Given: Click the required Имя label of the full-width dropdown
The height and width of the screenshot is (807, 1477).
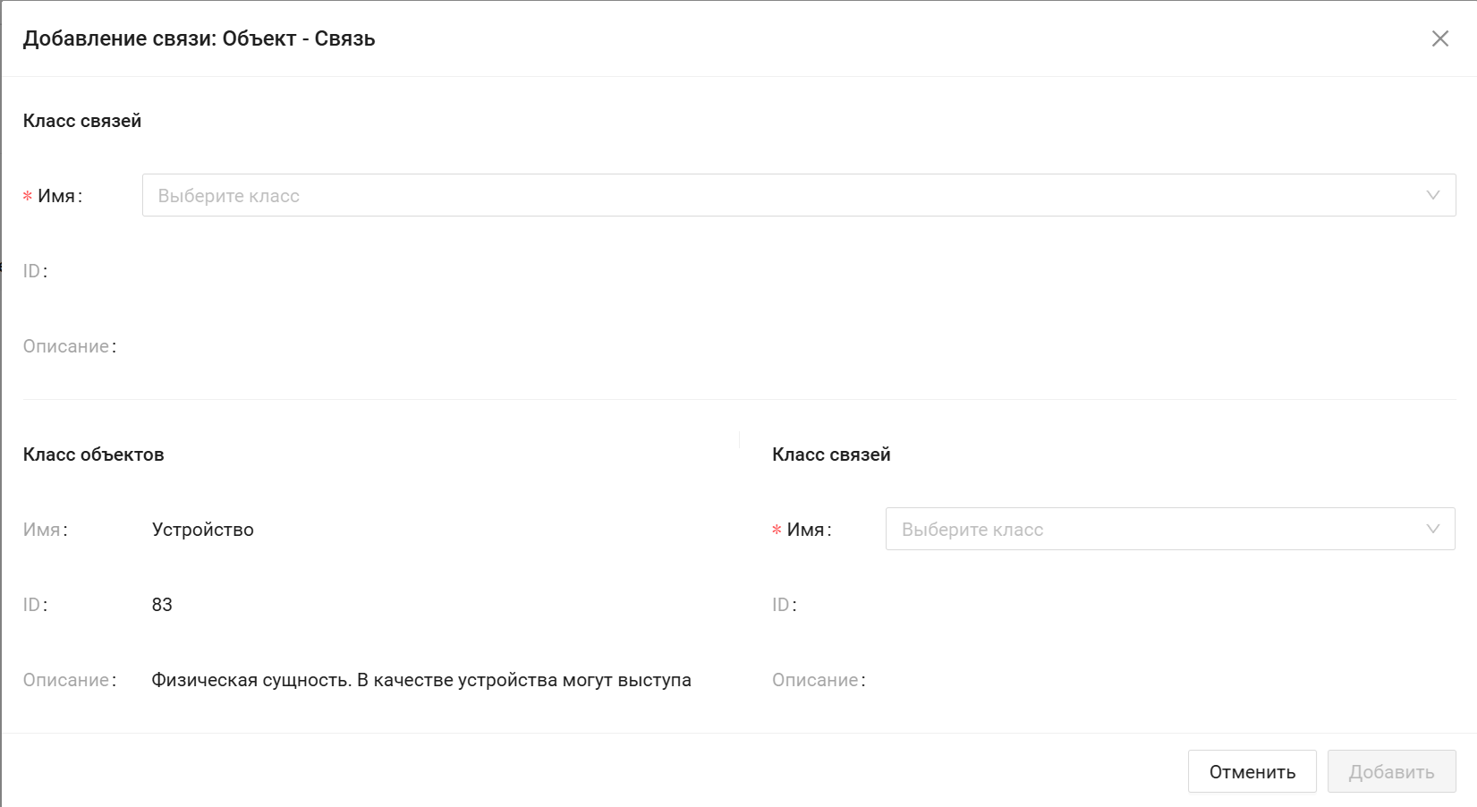Looking at the screenshot, I should pyautogui.click(x=57, y=196).
